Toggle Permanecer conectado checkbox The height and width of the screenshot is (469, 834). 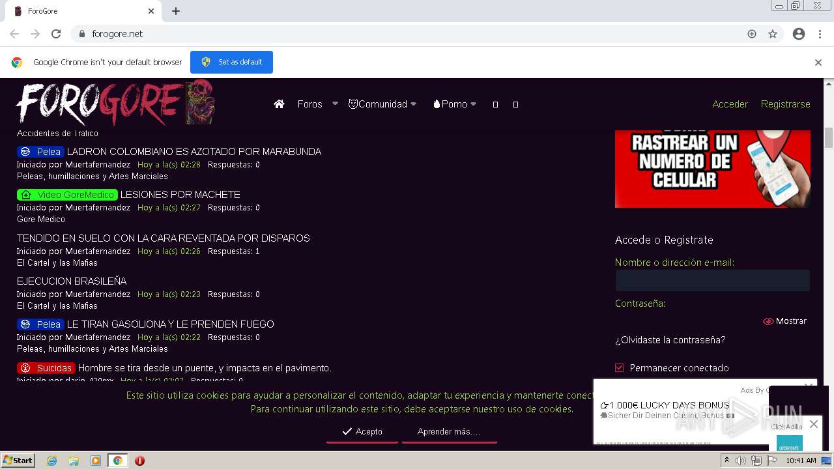pyautogui.click(x=620, y=368)
